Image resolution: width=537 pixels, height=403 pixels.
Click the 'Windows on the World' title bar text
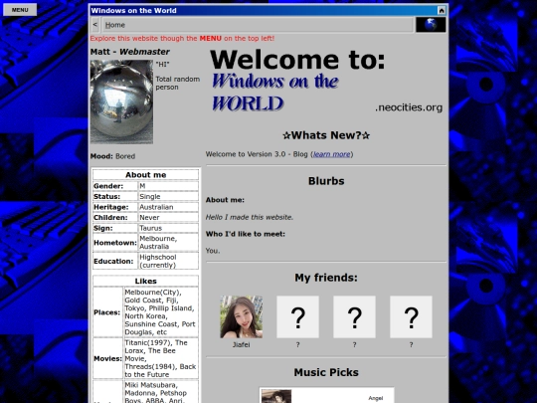coord(134,11)
